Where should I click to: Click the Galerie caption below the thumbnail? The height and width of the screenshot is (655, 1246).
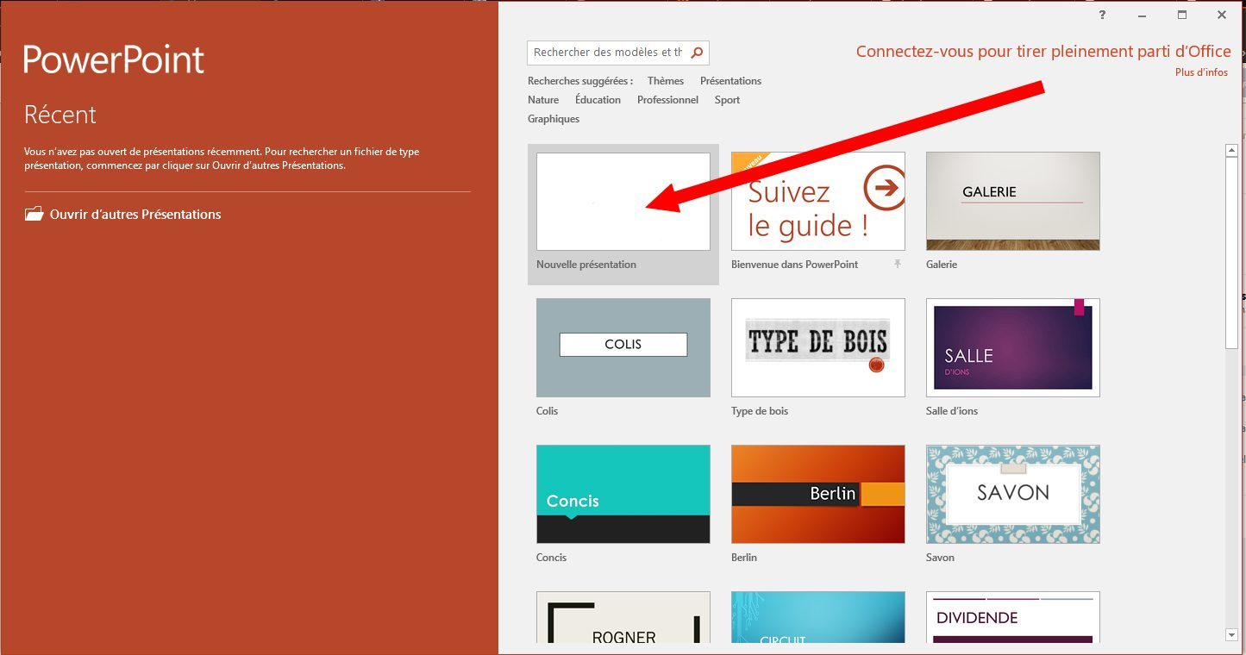(942, 265)
